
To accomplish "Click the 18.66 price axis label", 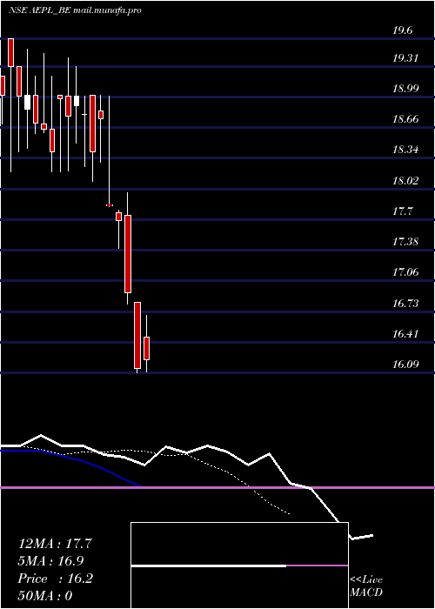I will (405, 119).
